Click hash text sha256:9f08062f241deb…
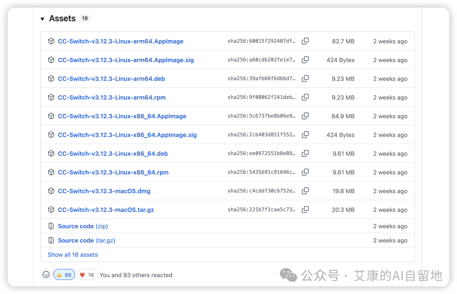Image resolution: width=457 pixels, height=294 pixels. pyautogui.click(x=262, y=97)
